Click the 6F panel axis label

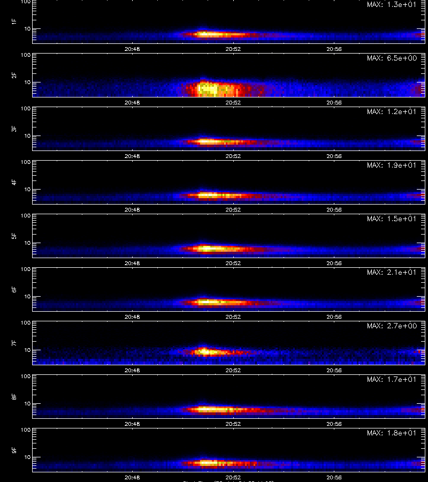tap(14, 289)
